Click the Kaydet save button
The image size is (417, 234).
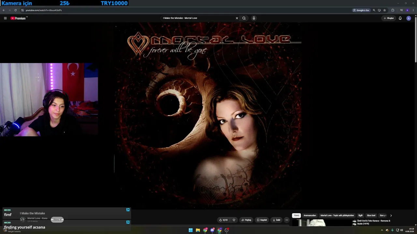pos(262,220)
